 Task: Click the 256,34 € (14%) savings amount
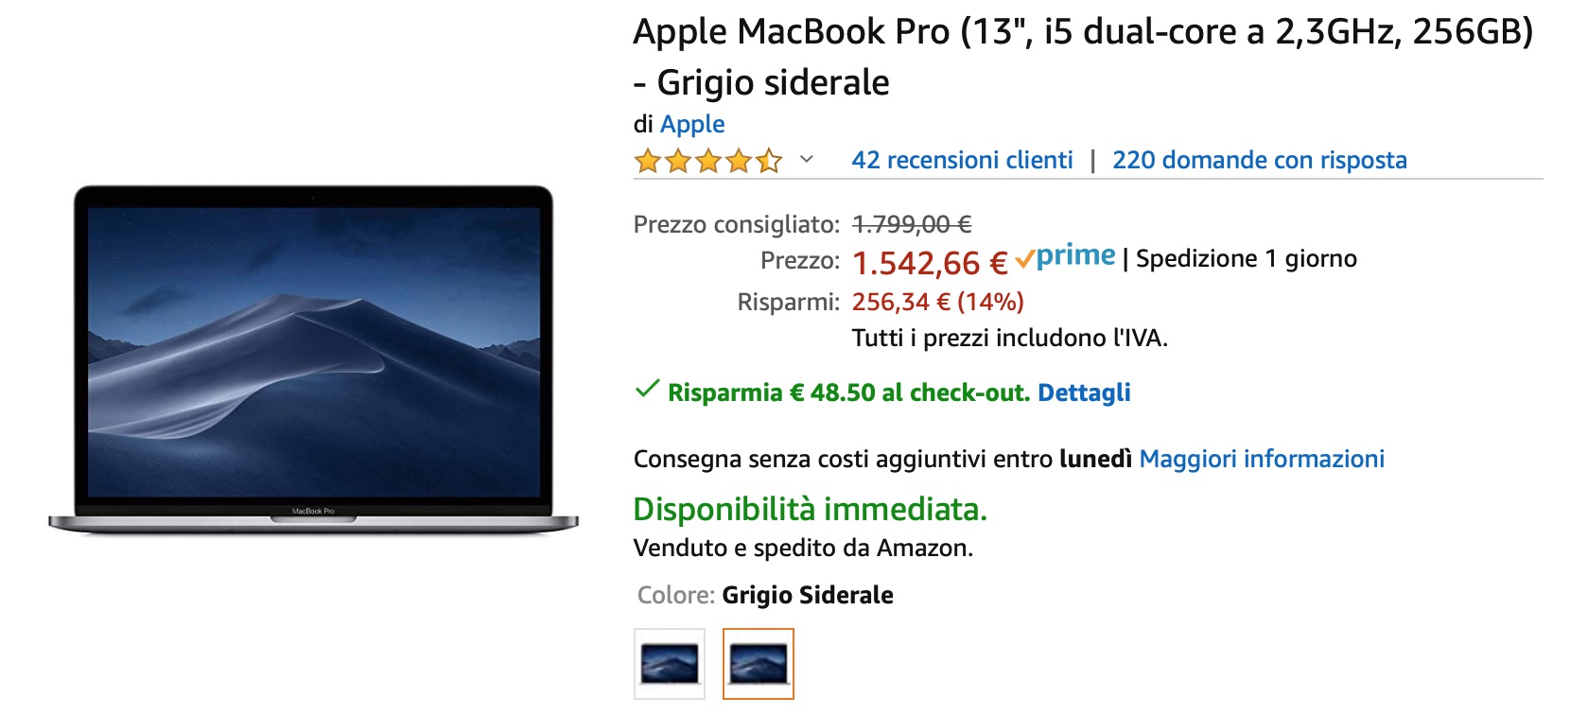[x=938, y=302]
